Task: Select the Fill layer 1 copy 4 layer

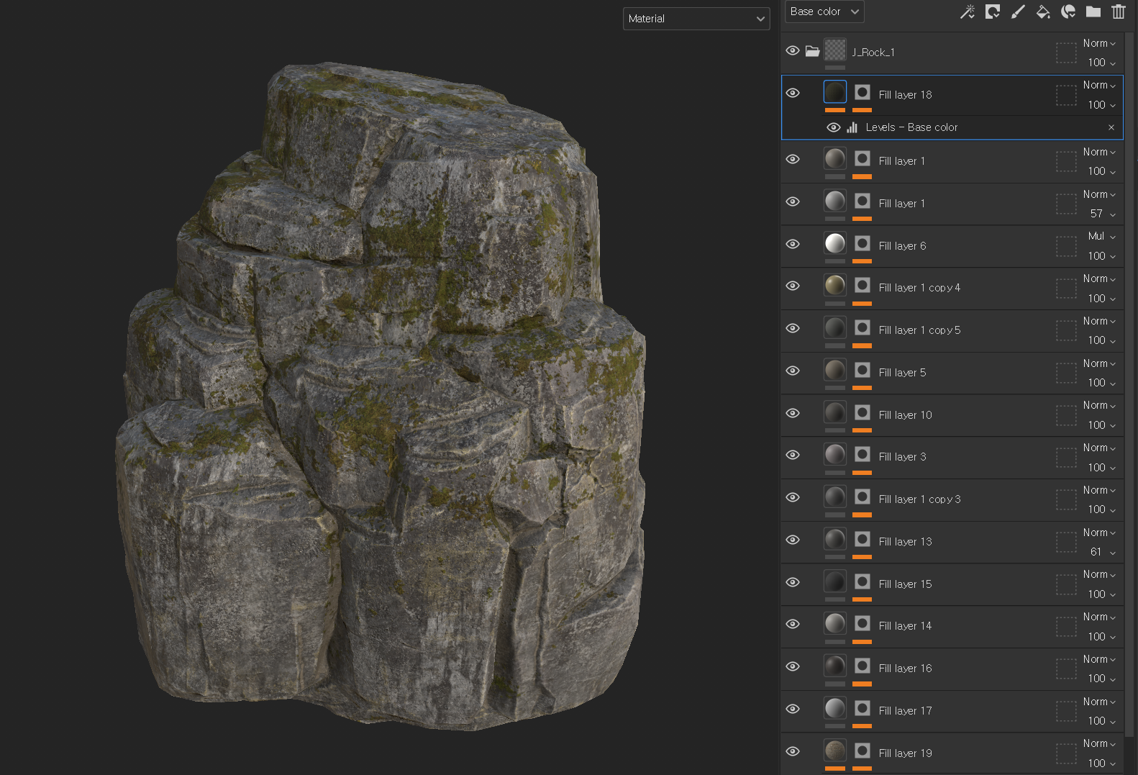Action: (919, 288)
